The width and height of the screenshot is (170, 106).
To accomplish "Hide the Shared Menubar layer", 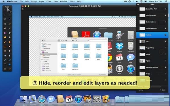I will click(x=165, y=28).
